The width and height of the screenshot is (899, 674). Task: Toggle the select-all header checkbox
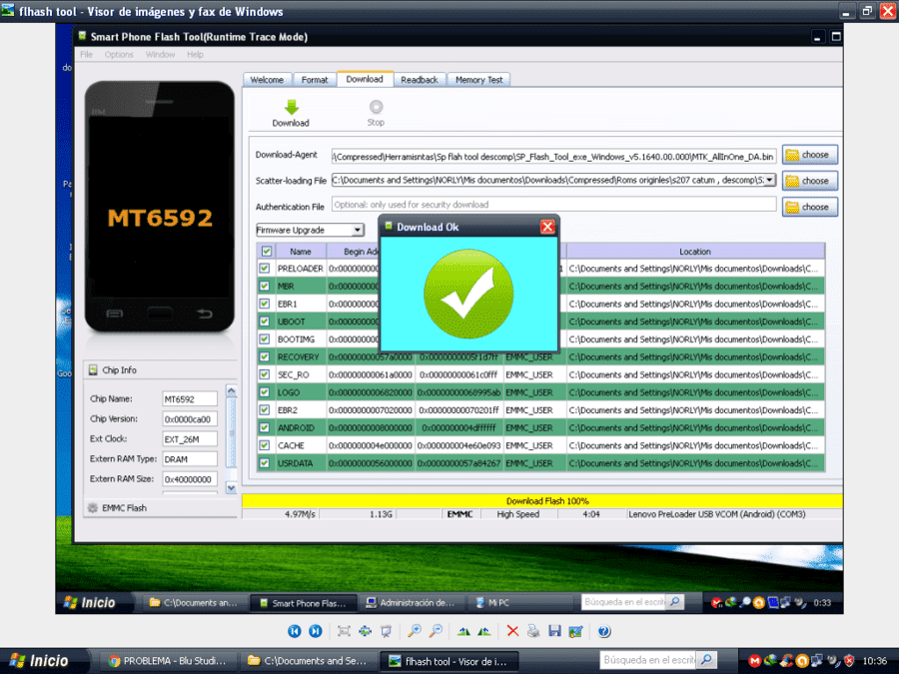tap(267, 251)
